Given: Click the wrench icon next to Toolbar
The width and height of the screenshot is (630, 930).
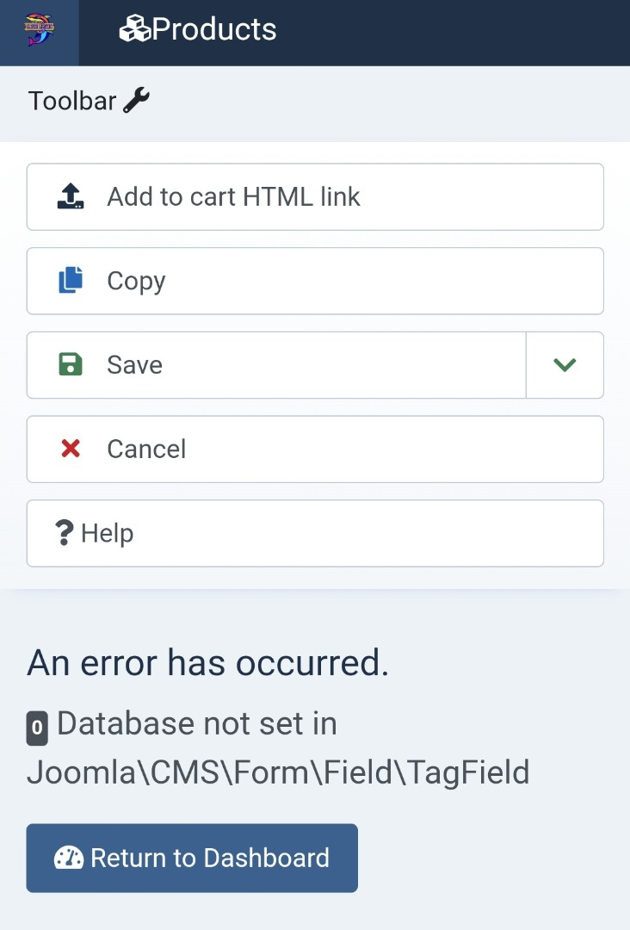Looking at the screenshot, I should click(x=137, y=101).
